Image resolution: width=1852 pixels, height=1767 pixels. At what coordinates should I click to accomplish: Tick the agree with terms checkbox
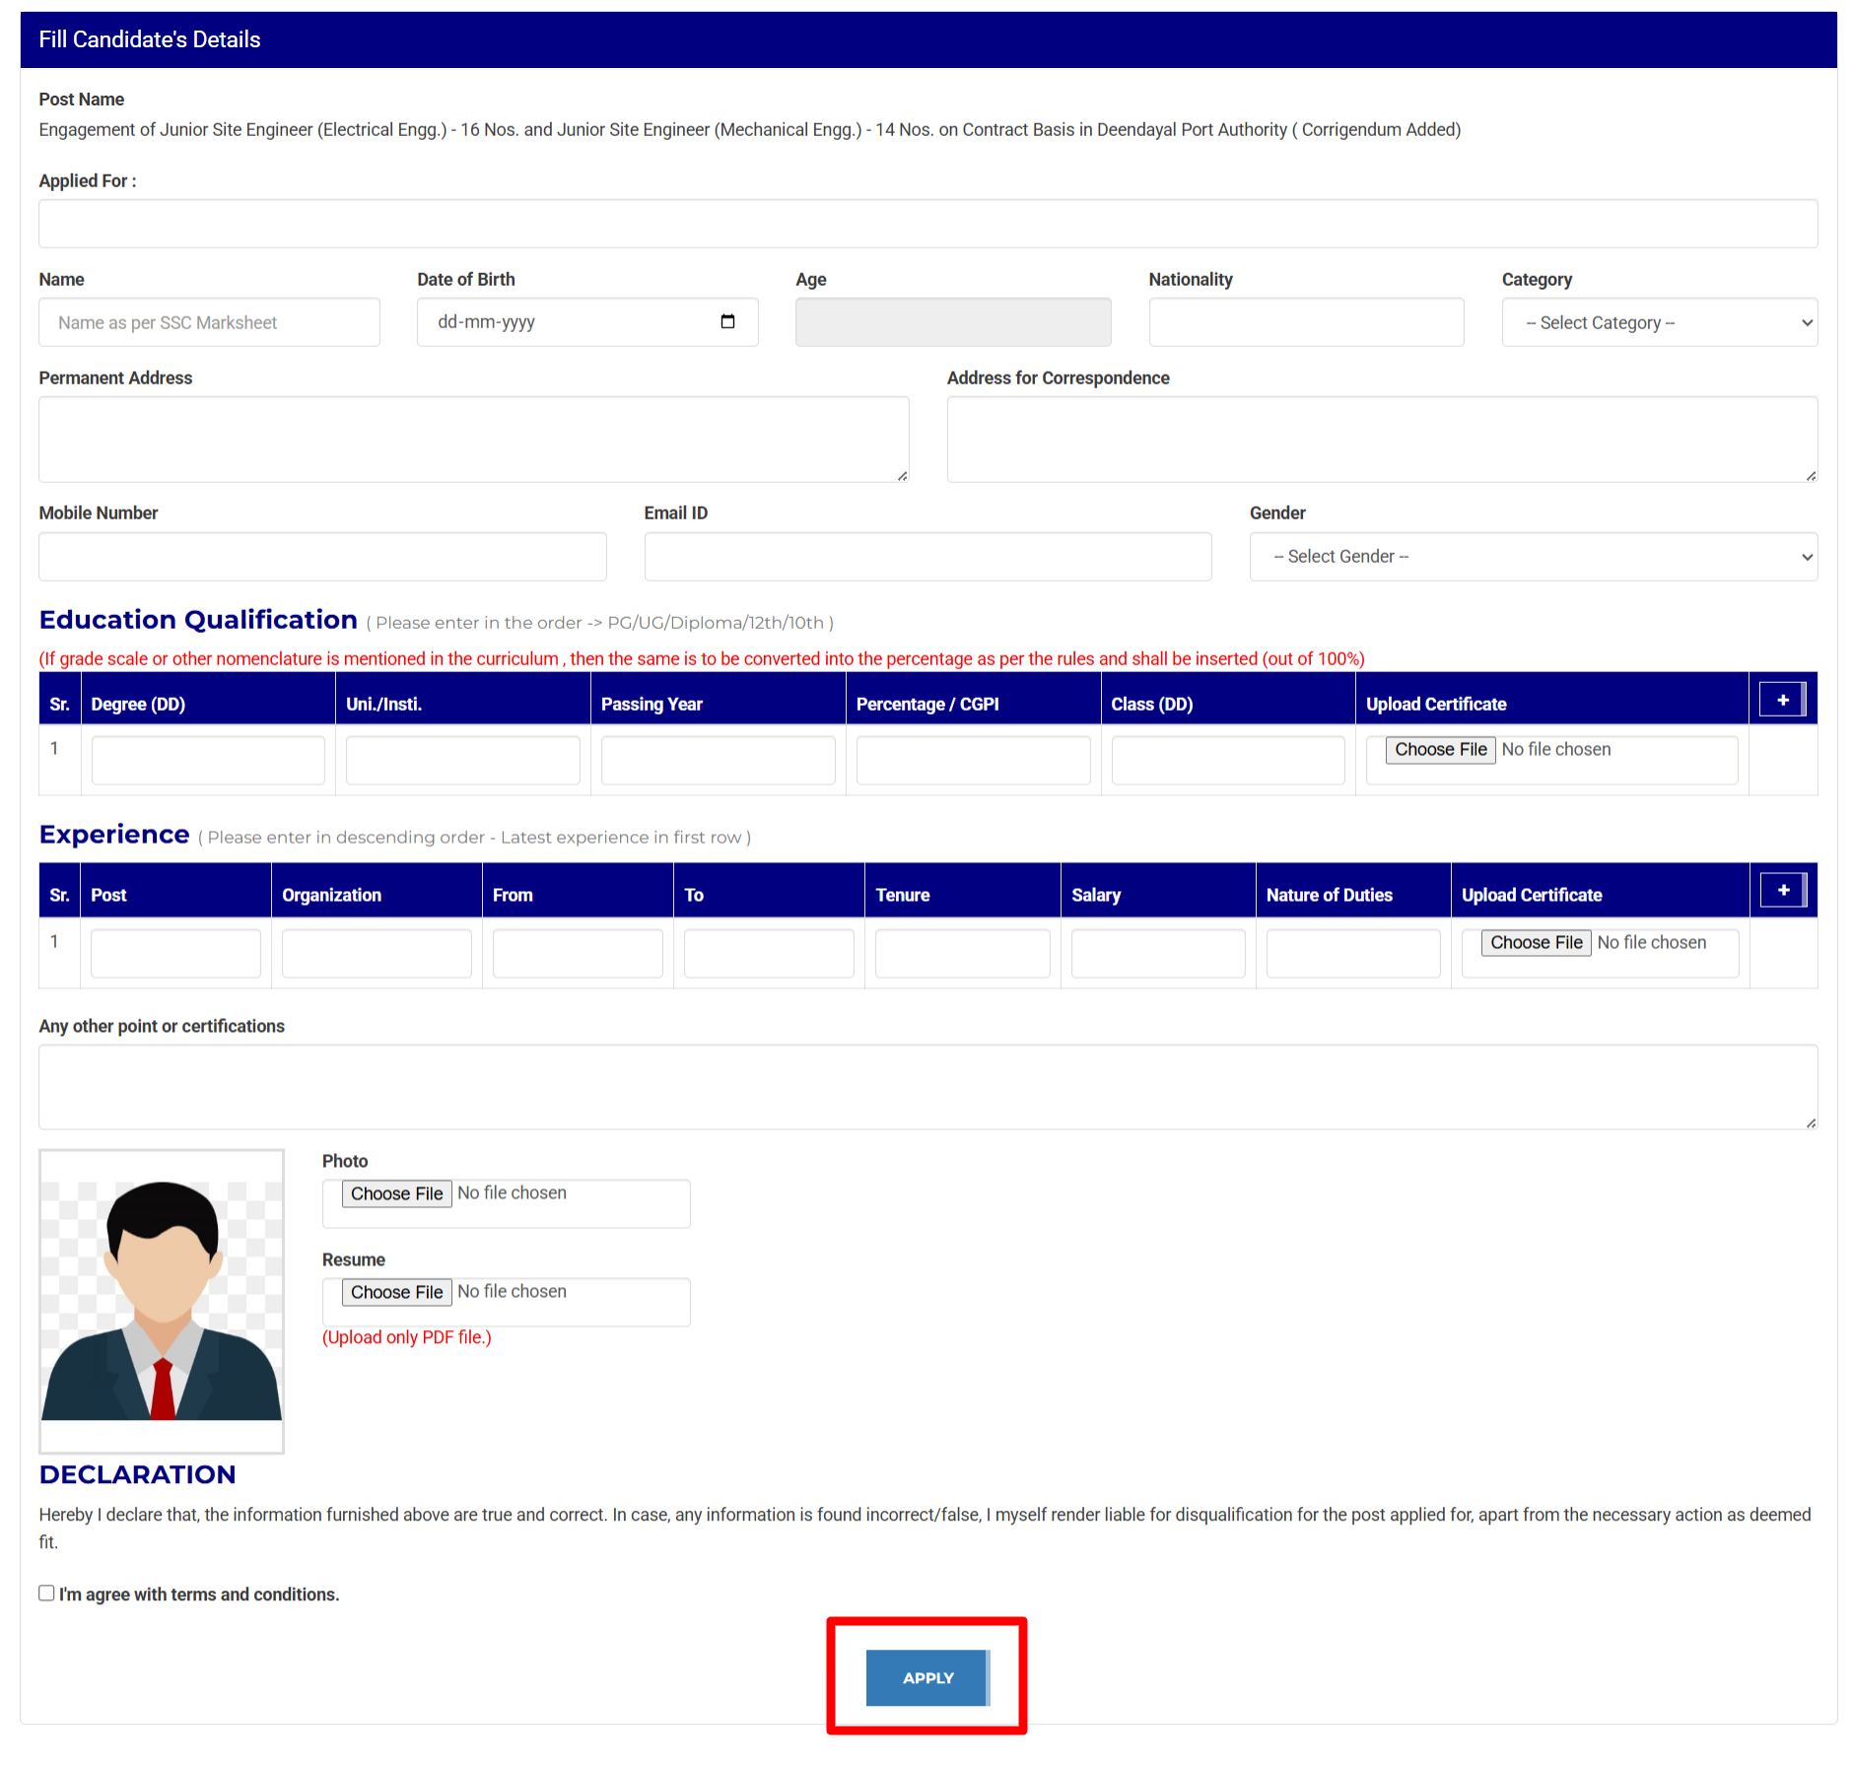[46, 1594]
